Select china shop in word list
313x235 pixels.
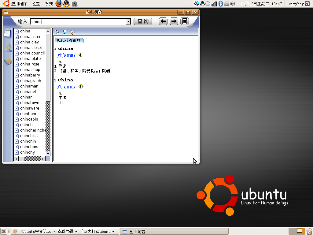[30, 69]
